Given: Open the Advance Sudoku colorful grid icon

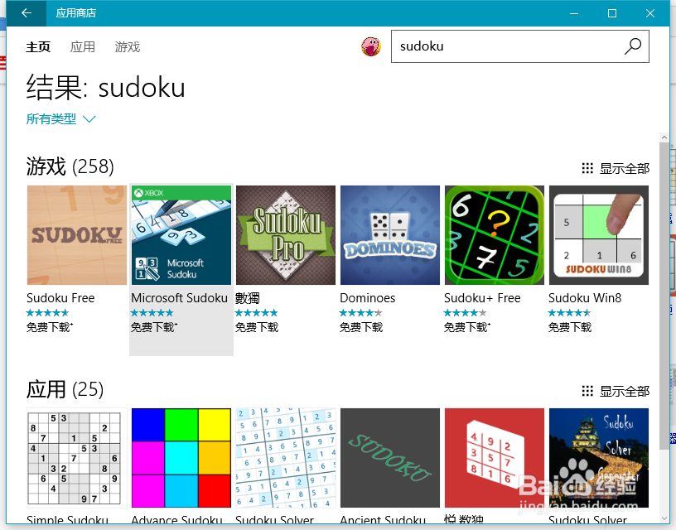Looking at the screenshot, I should 181,458.
